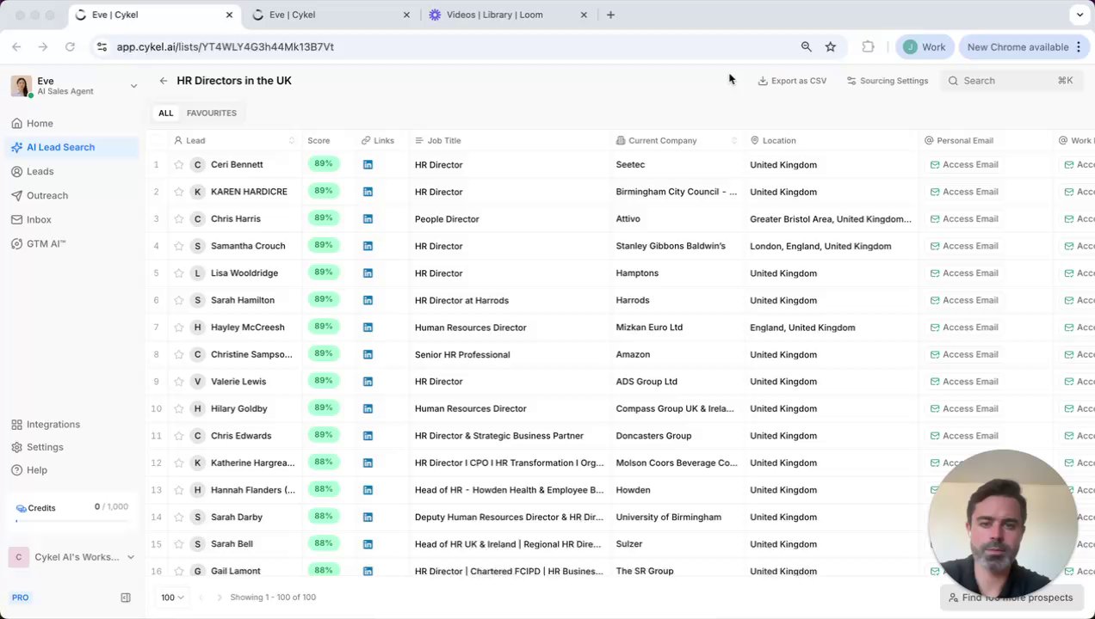This screenshot has height=619, width=1095.
Task: Open Hayley McCreesh's LinkedIn icon
Action: click(x=368, y=328)
